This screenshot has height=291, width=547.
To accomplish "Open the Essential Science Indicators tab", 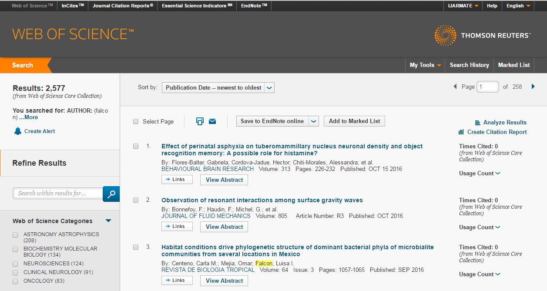I will (197, 6).
